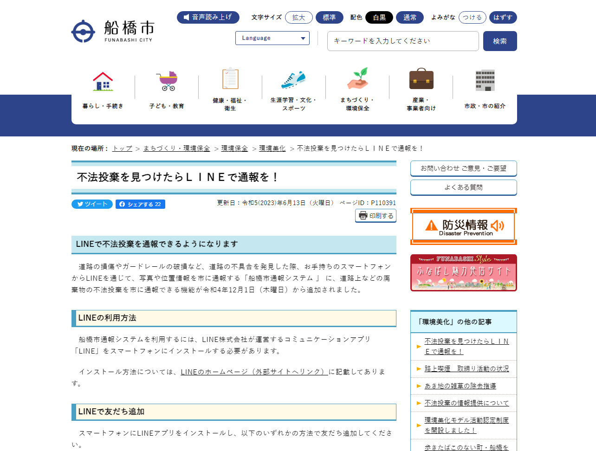Open the 市政・市の紹介 building icon
This screenshot has height=451, width=596.
pyautogui.click(x=485, y=81)
